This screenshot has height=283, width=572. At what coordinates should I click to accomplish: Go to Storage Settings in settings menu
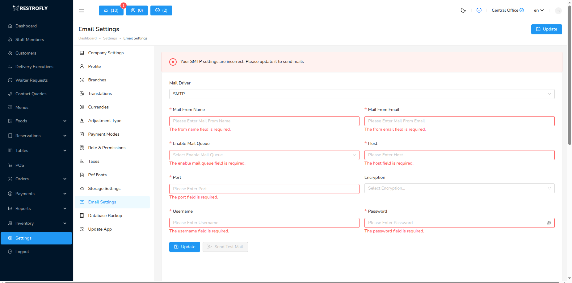point(104,188)
